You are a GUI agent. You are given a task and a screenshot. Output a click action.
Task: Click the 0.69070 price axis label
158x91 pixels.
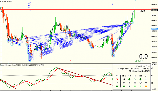(x=154, y=26)
